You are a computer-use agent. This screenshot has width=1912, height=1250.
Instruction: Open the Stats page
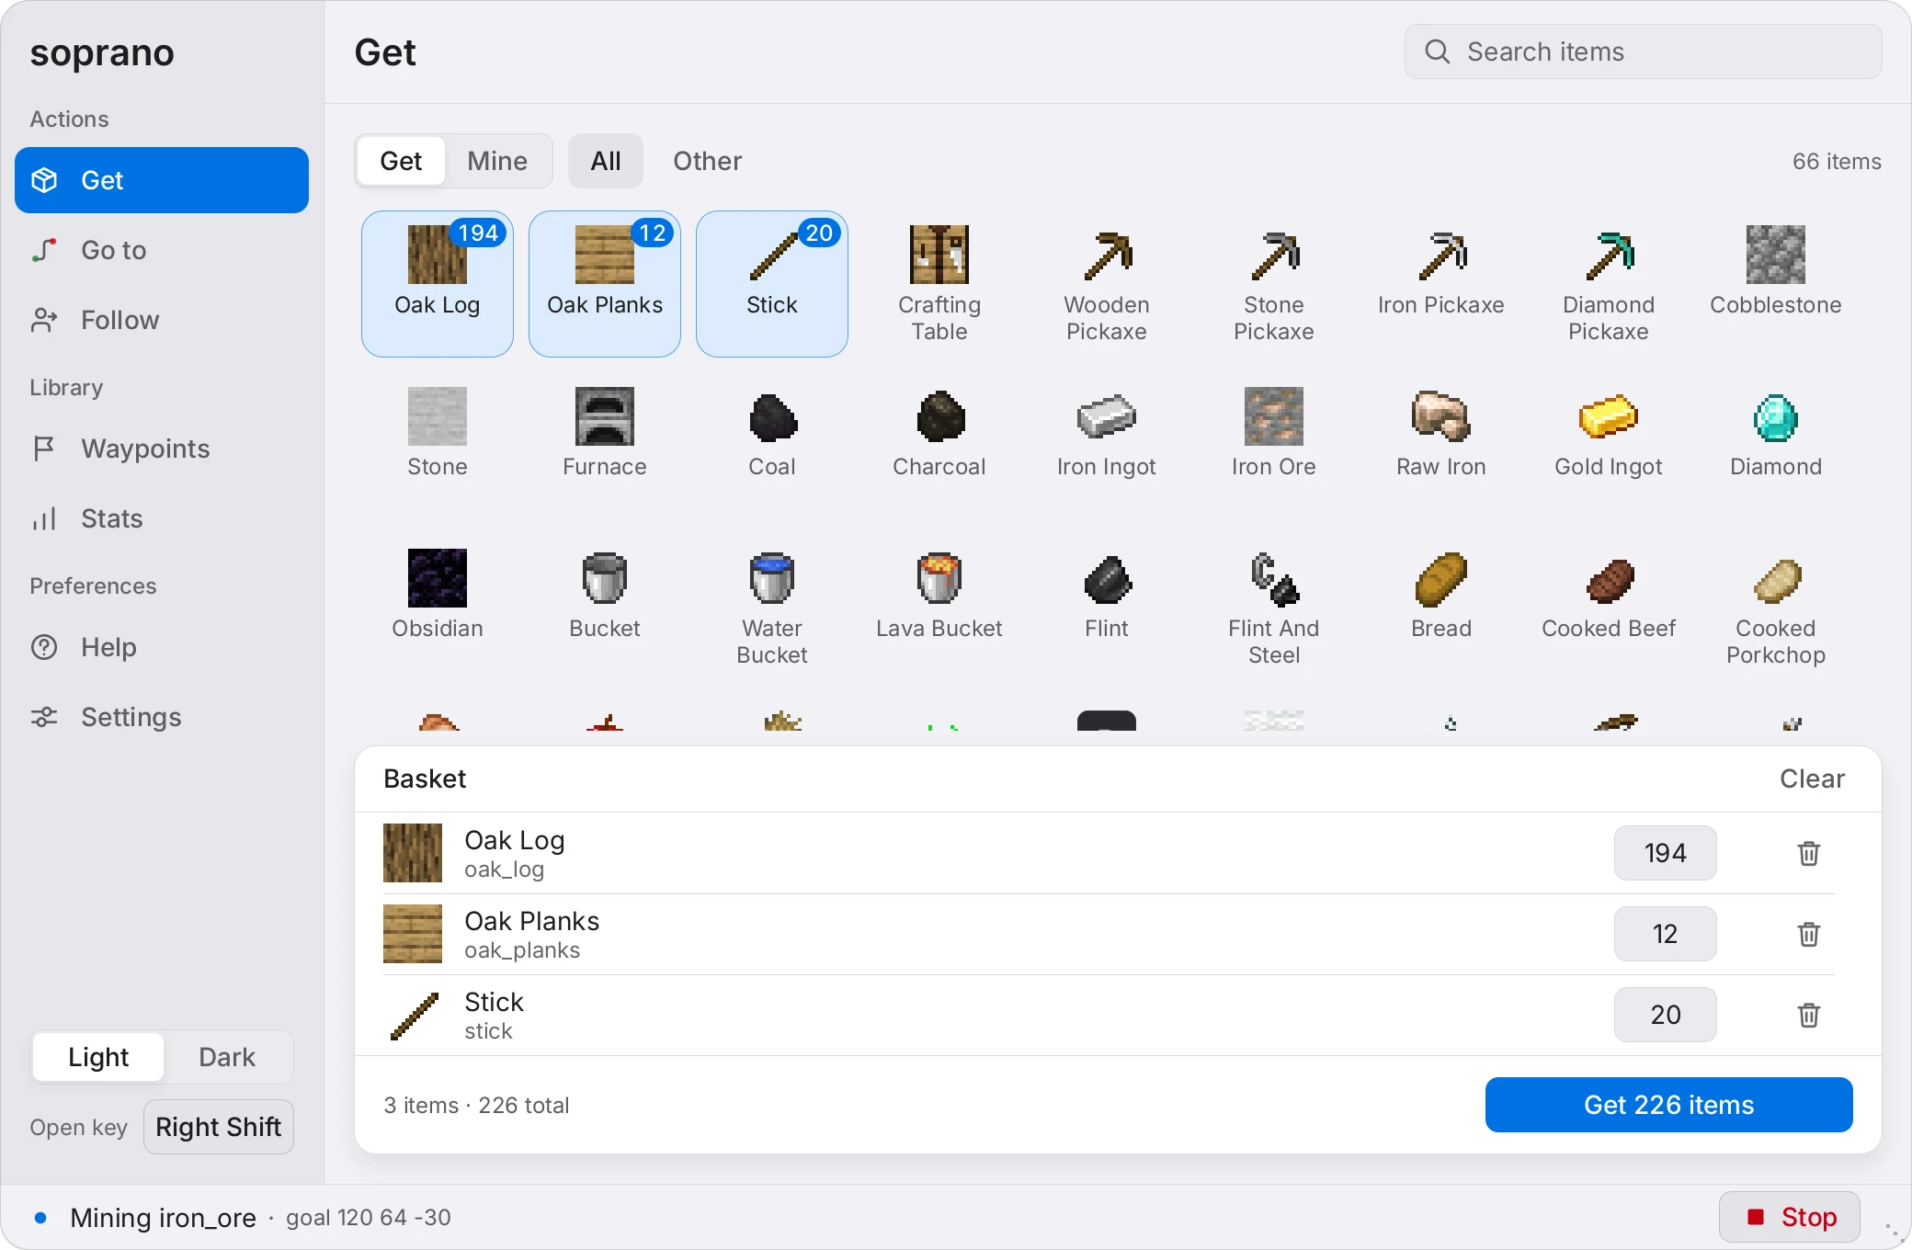click(162, 518)
